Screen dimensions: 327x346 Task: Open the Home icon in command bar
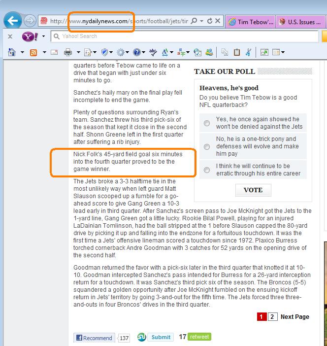(12, 52)
